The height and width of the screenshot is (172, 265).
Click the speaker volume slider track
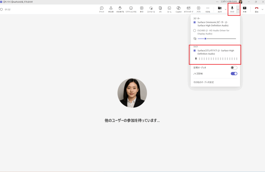tap(220, 39)
